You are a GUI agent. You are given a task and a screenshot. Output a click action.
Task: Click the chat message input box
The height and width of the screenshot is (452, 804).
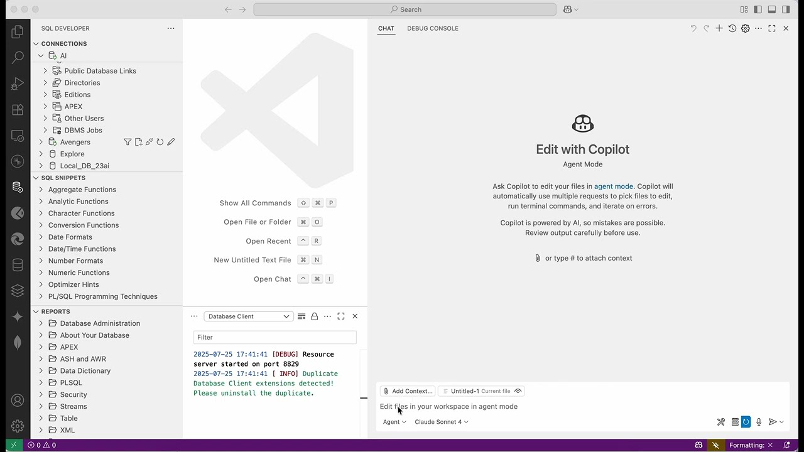coord(581,406)
